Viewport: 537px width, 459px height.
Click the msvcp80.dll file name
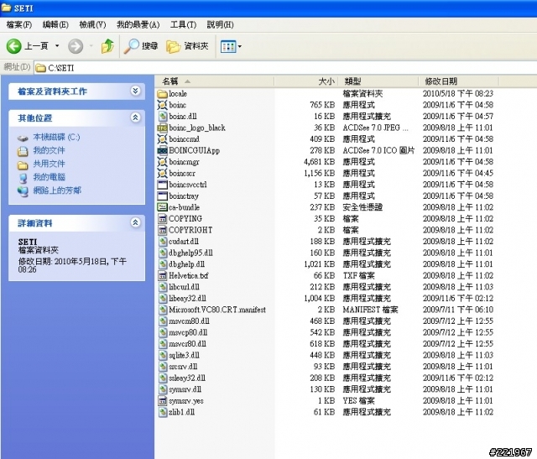tap(188, 332)
